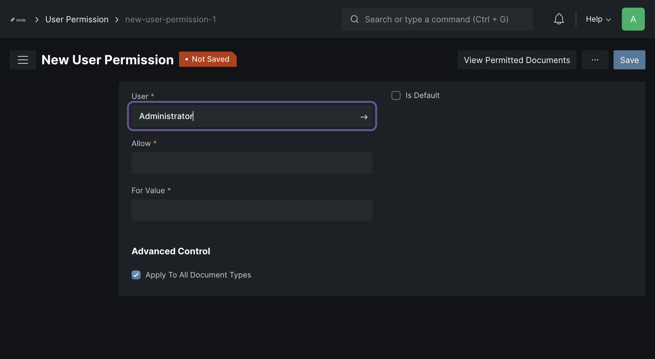
Task: Open View Permitted Documents
Action: [x=517, y=60]
